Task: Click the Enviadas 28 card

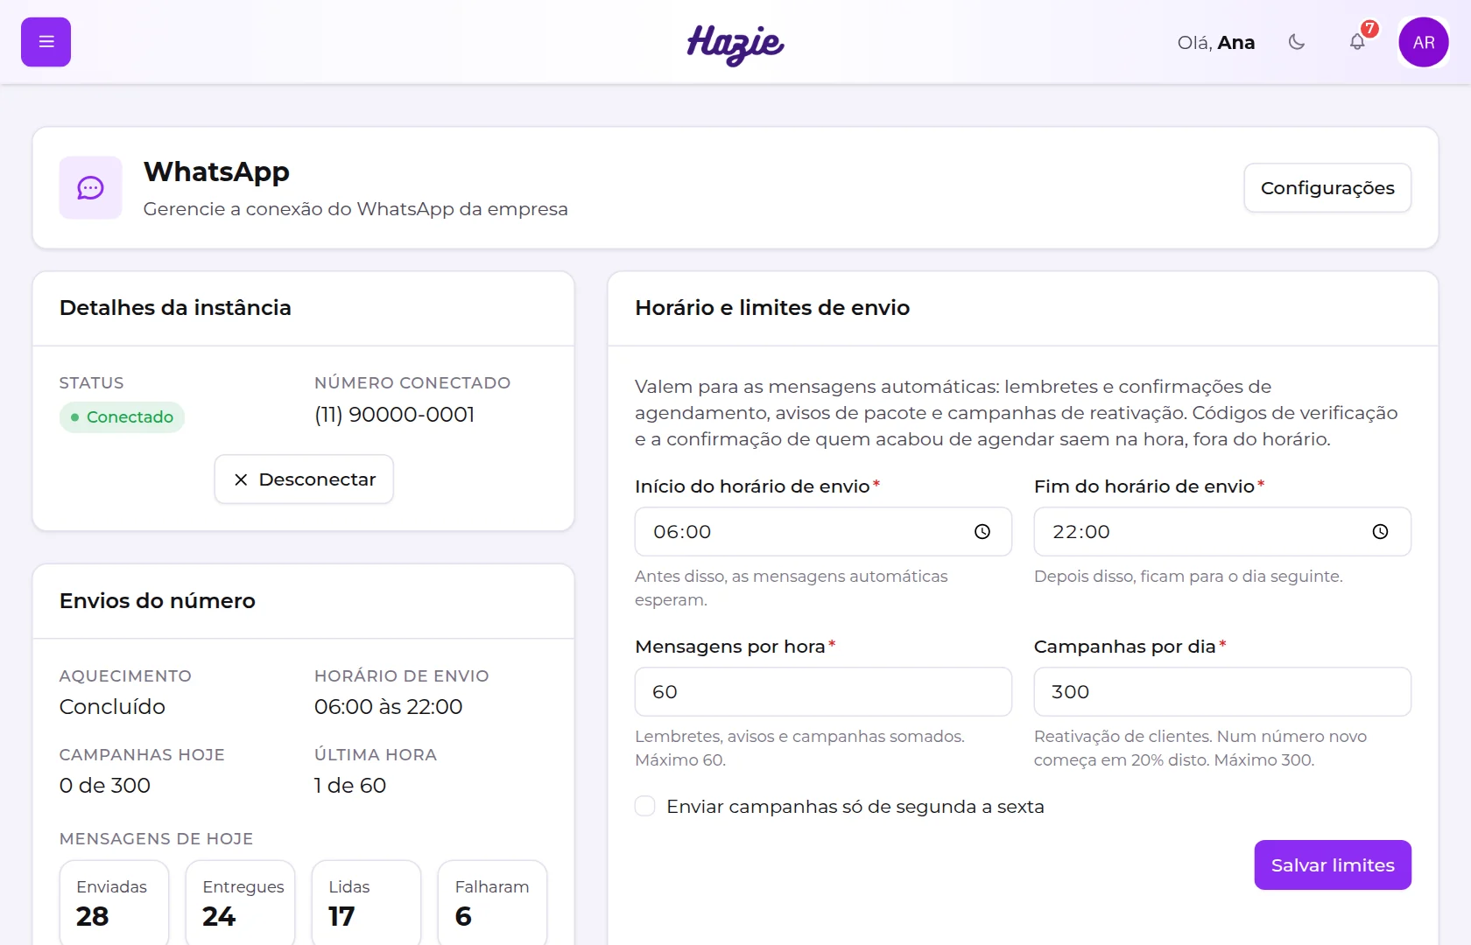Action: pyautogui.click(x=114, y=903)
